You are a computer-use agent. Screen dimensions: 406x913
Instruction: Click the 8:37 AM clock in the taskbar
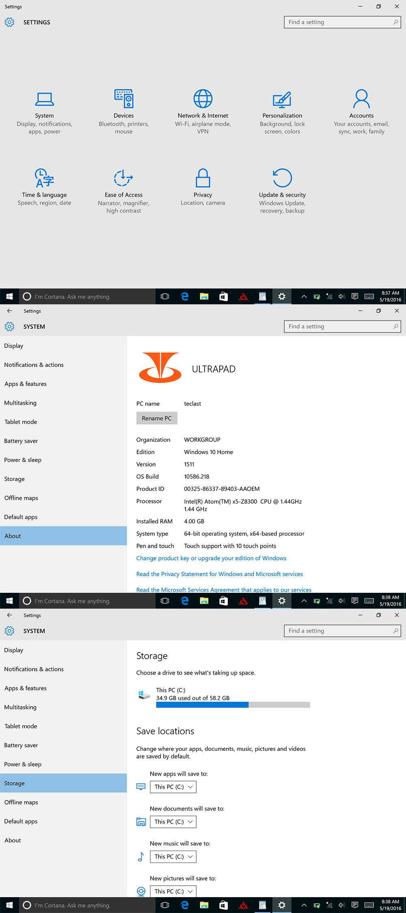390,297
